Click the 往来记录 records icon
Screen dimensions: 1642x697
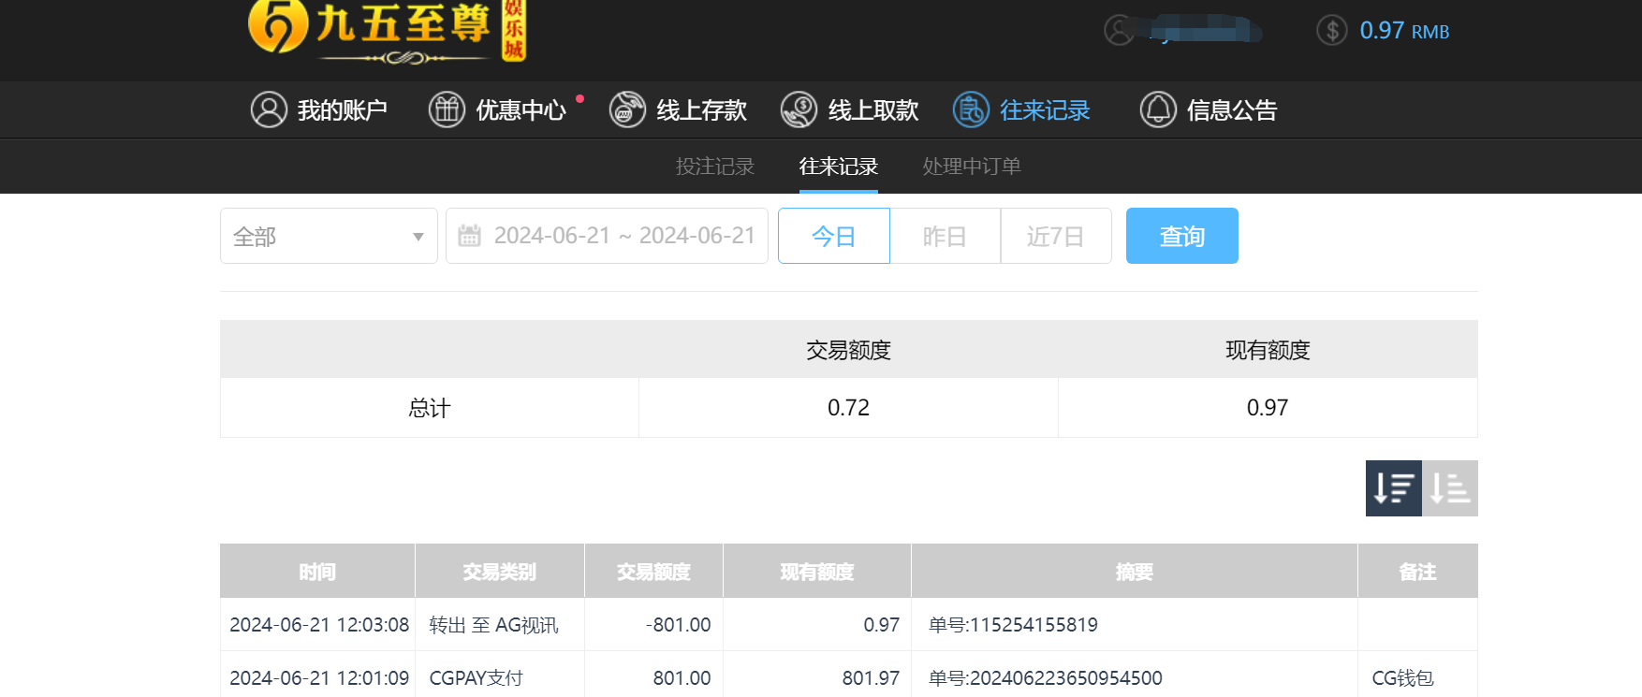point(971,109)
